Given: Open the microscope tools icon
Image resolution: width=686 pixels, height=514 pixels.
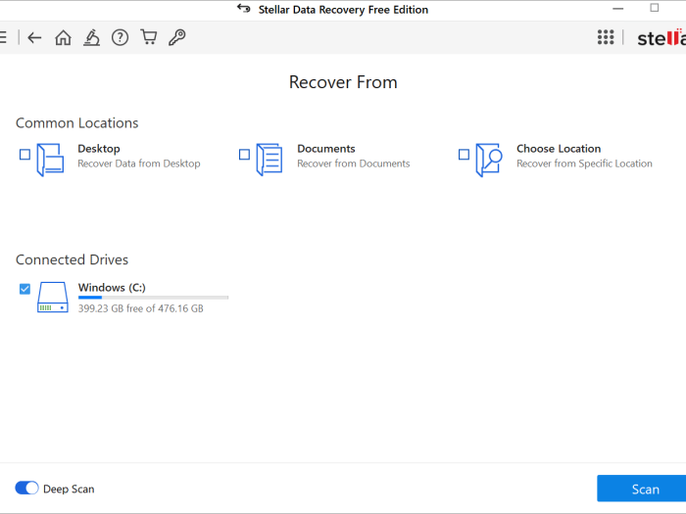Looking at the screenshot, I should coord(91,37).
